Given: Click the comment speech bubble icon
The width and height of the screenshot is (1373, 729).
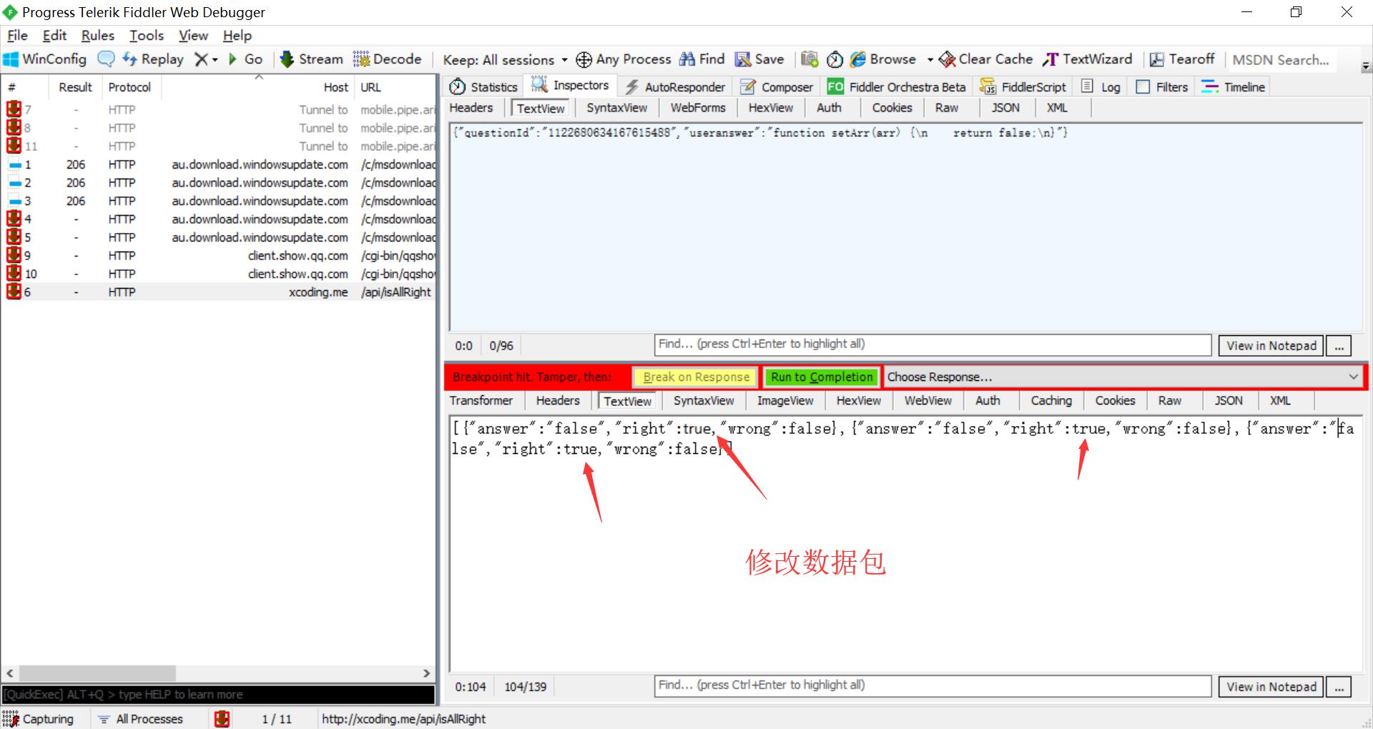Looking at the screenshot, I should click(x=106, y=59).
